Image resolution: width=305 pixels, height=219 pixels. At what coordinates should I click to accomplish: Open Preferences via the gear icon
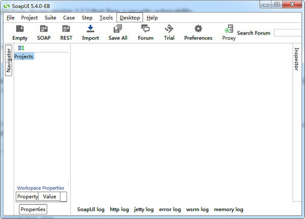point(198,28)
